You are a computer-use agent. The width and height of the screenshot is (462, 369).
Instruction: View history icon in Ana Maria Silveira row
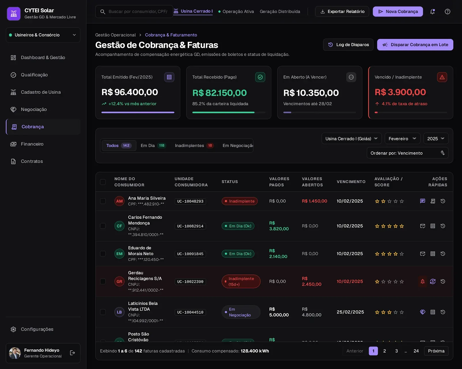point(443,201)
